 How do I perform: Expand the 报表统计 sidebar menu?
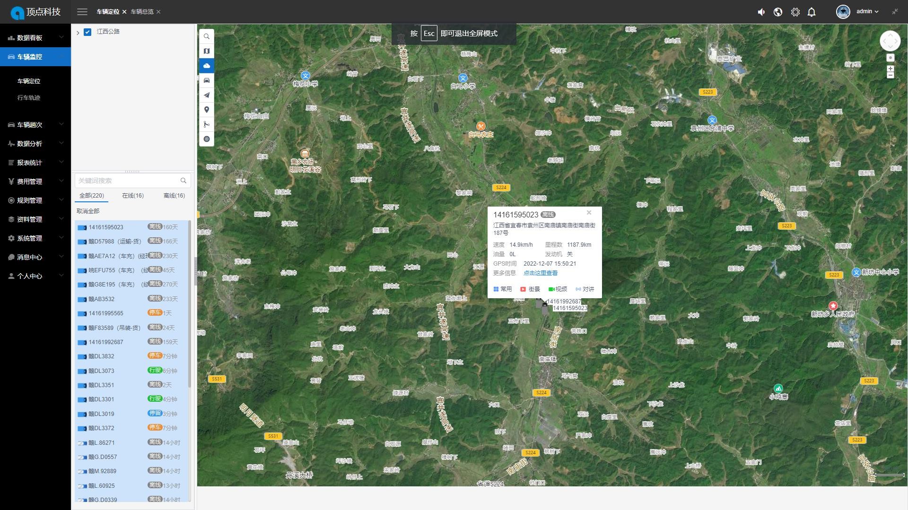[35, 162]
